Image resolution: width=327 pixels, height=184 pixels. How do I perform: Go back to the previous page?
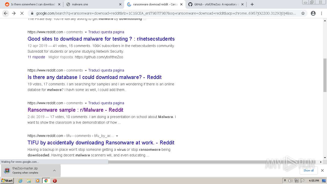coord(6,13)
